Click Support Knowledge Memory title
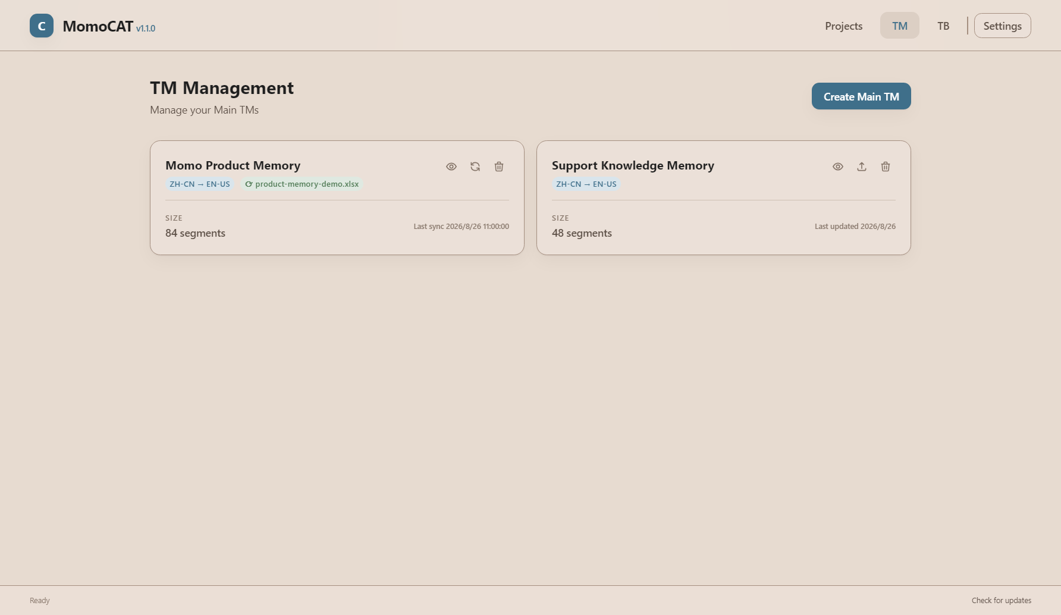Screen dimensions: 1061x615 pyautogui.click(x=633, y=165)
